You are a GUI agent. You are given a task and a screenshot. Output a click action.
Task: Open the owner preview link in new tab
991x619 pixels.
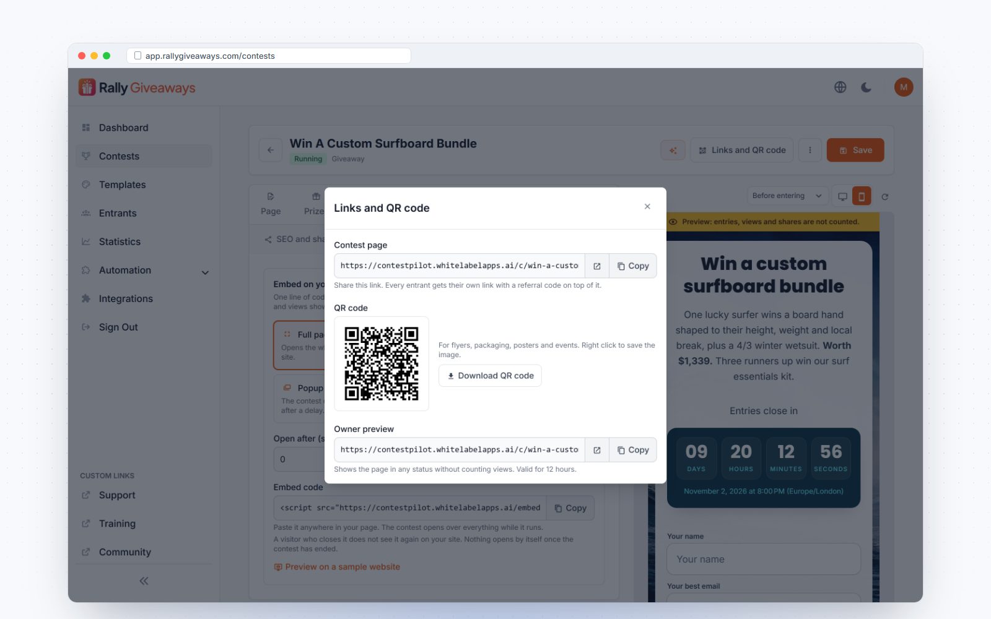[597, 450]
